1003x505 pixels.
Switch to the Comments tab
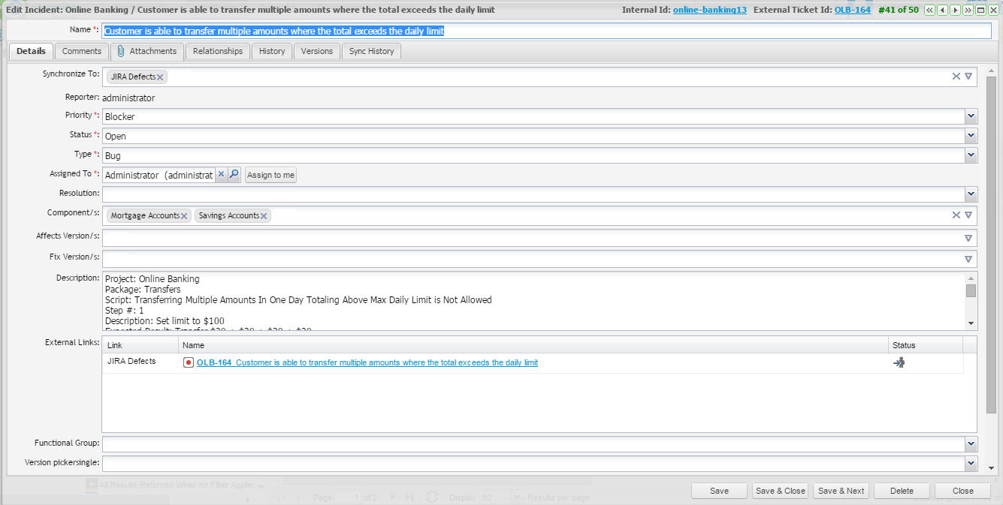tap(82, 51)
